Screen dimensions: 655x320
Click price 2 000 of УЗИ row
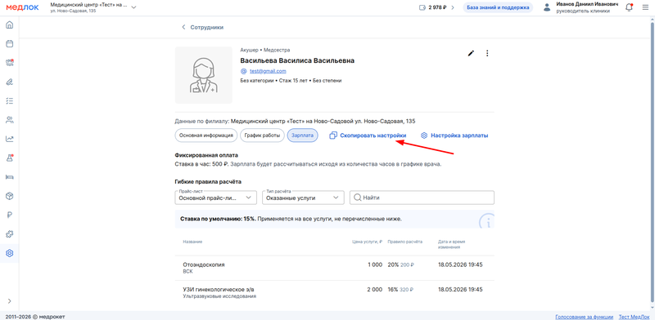[375, 289]
